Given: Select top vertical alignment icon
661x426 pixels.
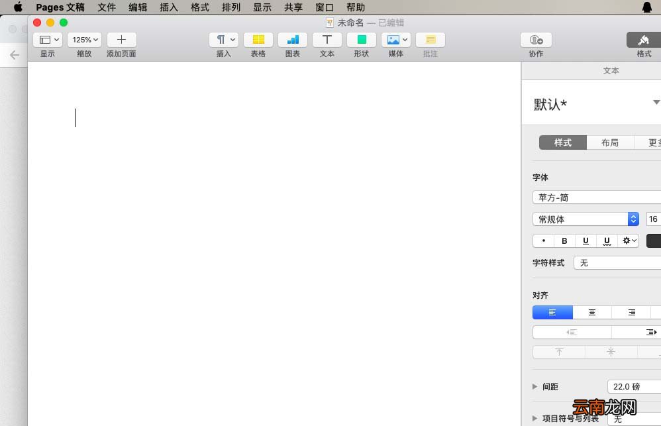Looking at the screenshot, I should [559, 352].
